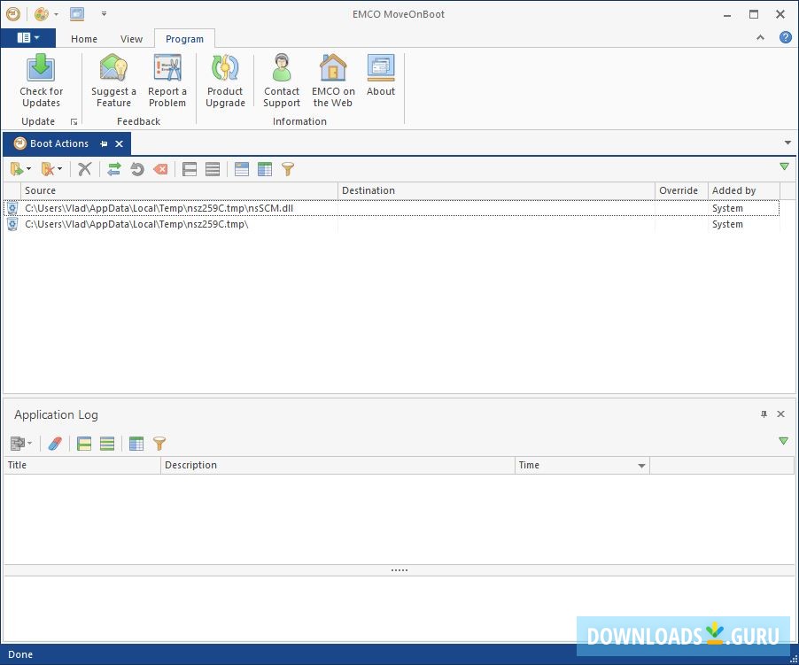Sort by the Source column header
Image resolution: width=799 pixels, height=665 pixels.
pos(179,190)
